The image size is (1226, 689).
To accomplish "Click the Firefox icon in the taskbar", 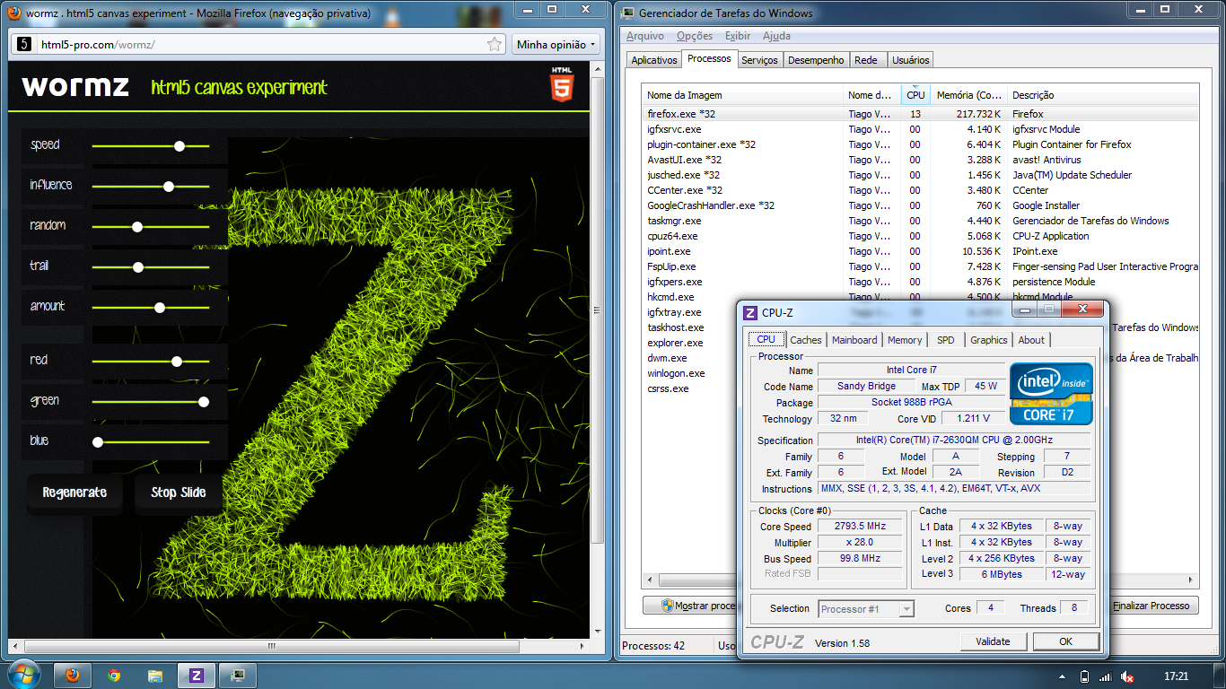I will (73, 676).
